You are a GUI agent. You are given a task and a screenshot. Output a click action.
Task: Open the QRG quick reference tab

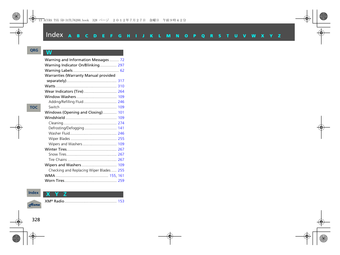34,50
